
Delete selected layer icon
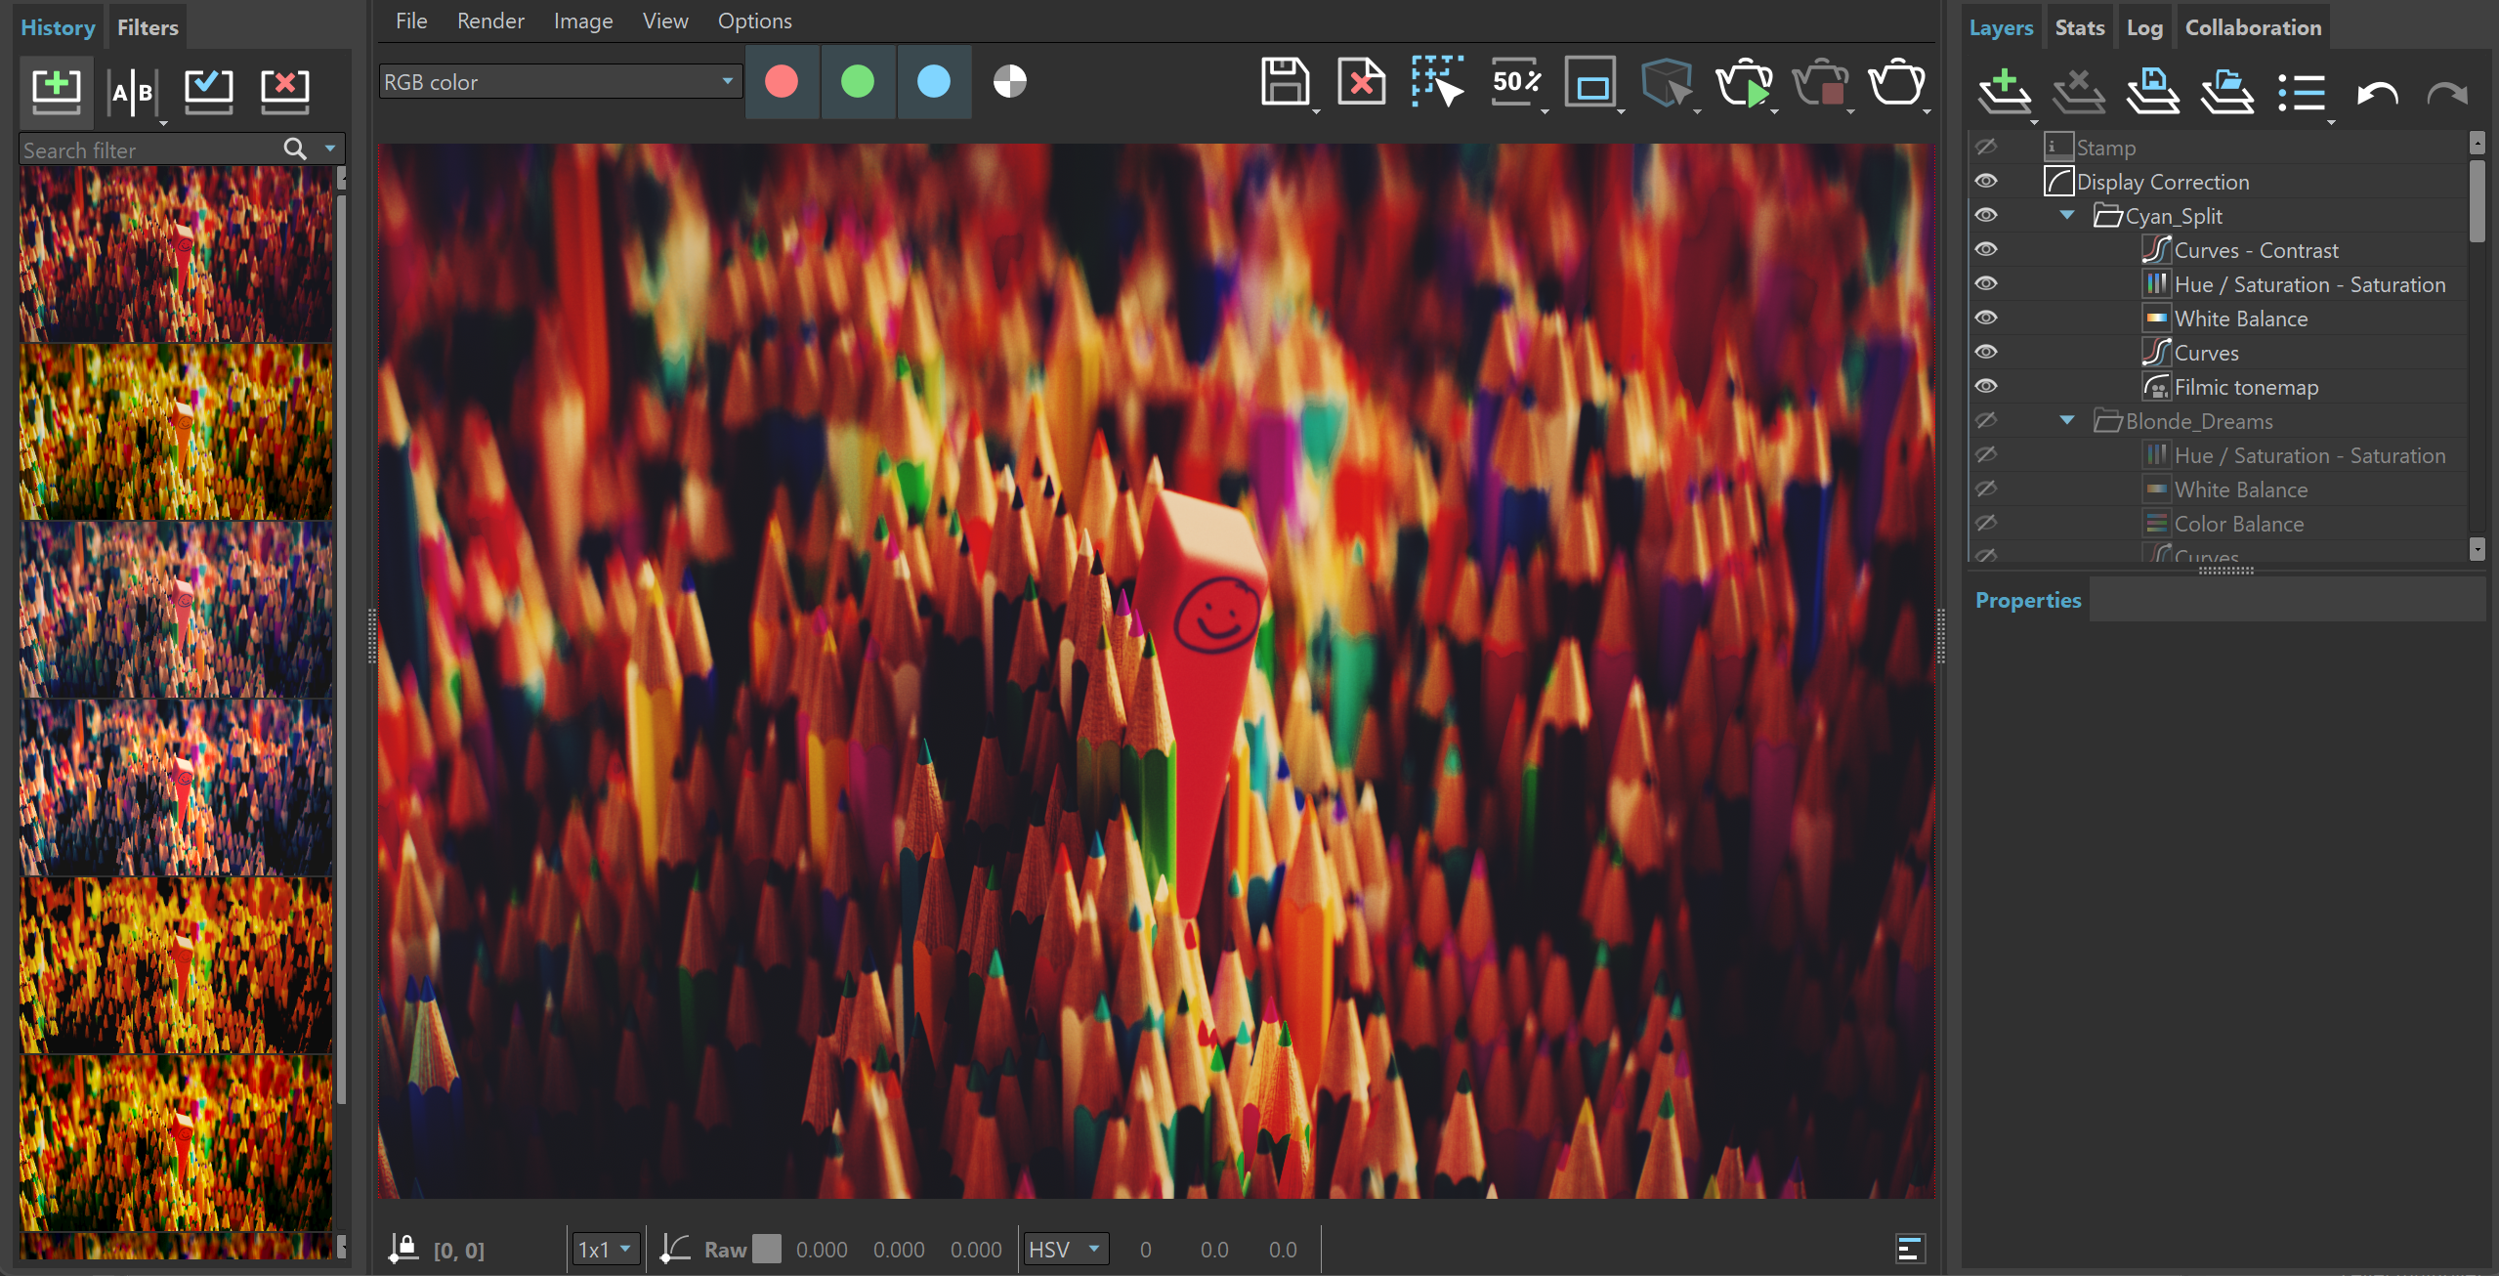pyautogui.click(x=2078, y=92)
